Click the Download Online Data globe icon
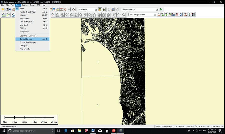Image resolution: width=225 pixels, height=134 pixels. [10, 9]
